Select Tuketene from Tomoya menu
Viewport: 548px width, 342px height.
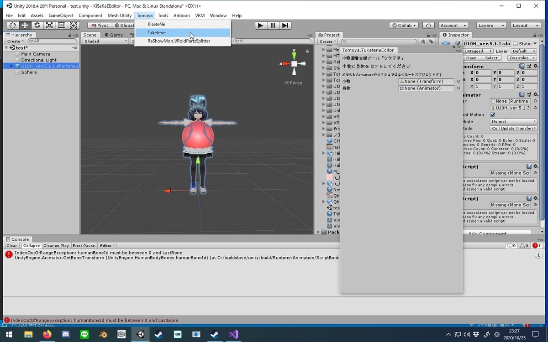point(183,33)
